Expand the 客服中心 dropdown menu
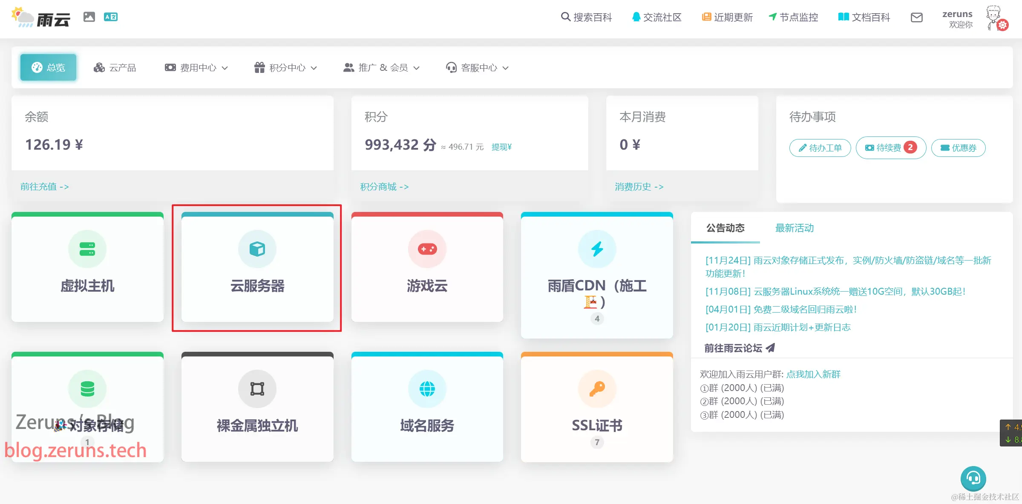Screen dimensions: 1022x504 (477, 68)
